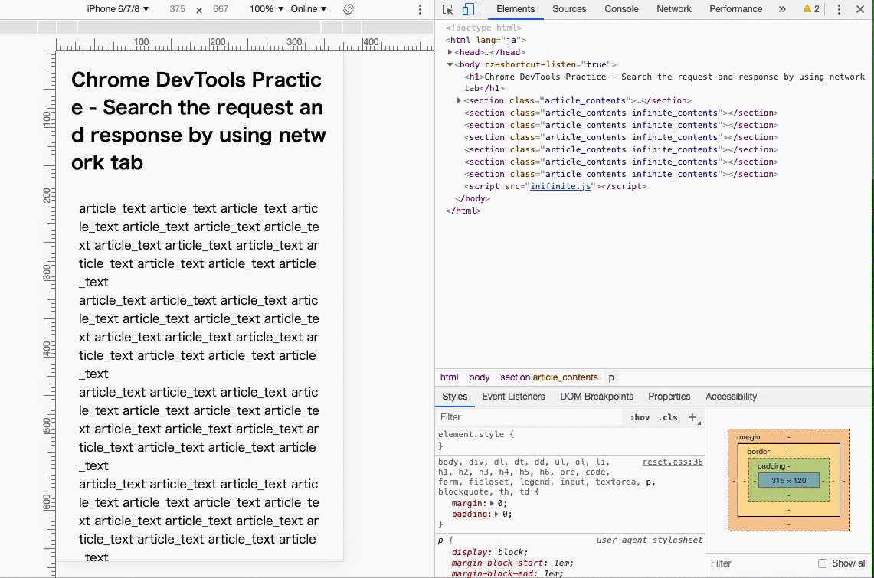Image resolution: width=874 pixels, height=578 pixels.
Task: Open the Event Listeners tab
Action: tap(513, 397)
